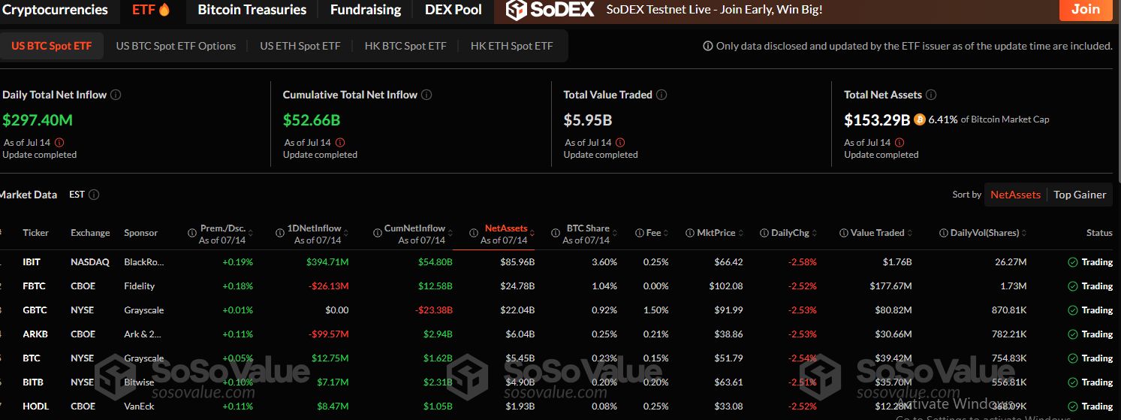Image resolution: width=1121 pixels, height=420 pixels.
Task: Click red alert icon under $297.40M date
Action: (x=59, y=142)
